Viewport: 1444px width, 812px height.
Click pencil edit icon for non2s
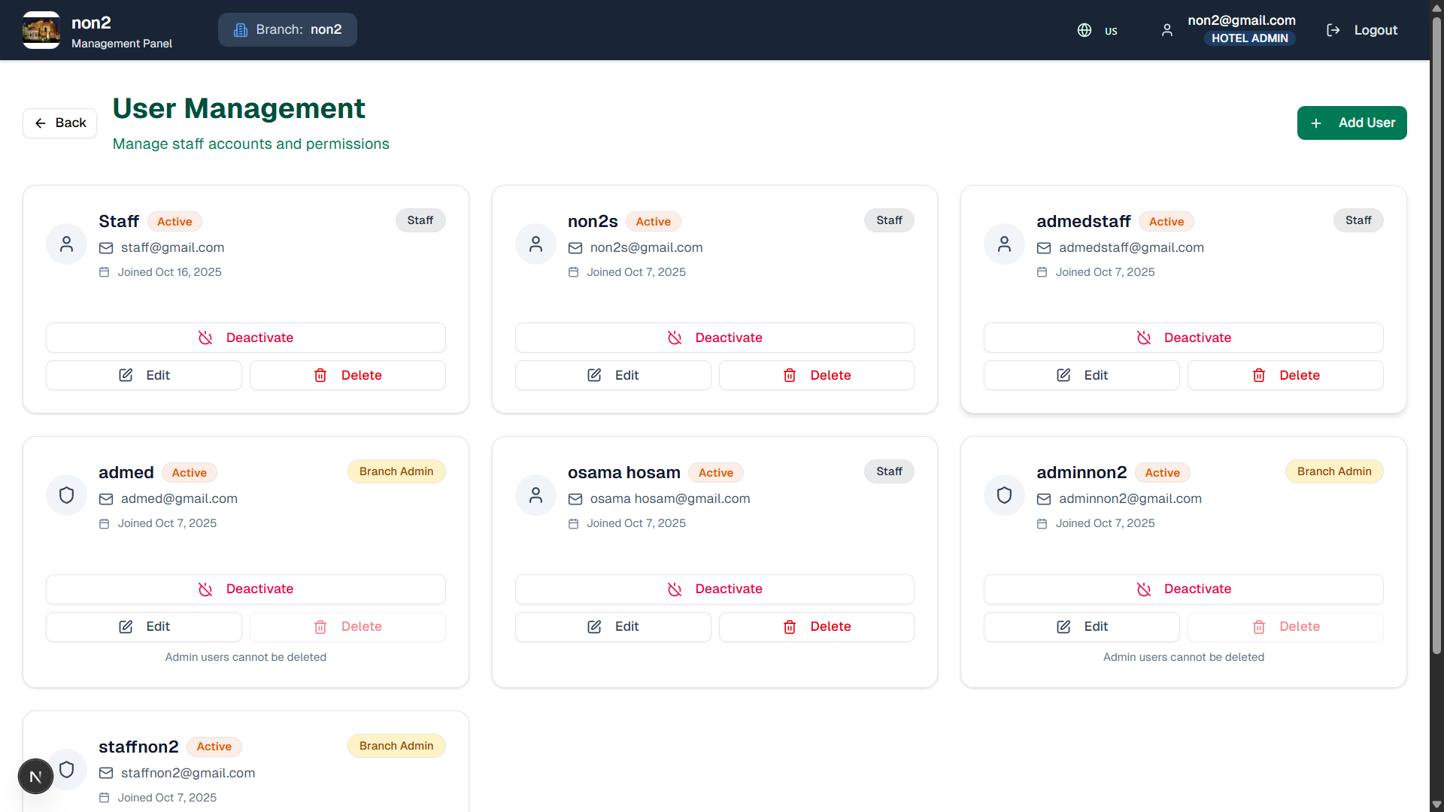594,375
